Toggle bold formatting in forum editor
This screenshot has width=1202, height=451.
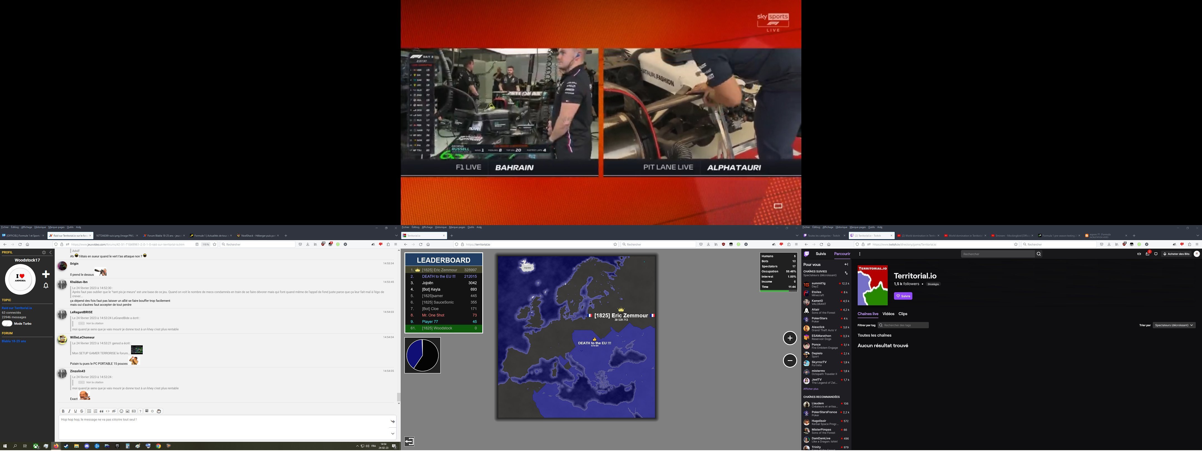click(63, 411)
